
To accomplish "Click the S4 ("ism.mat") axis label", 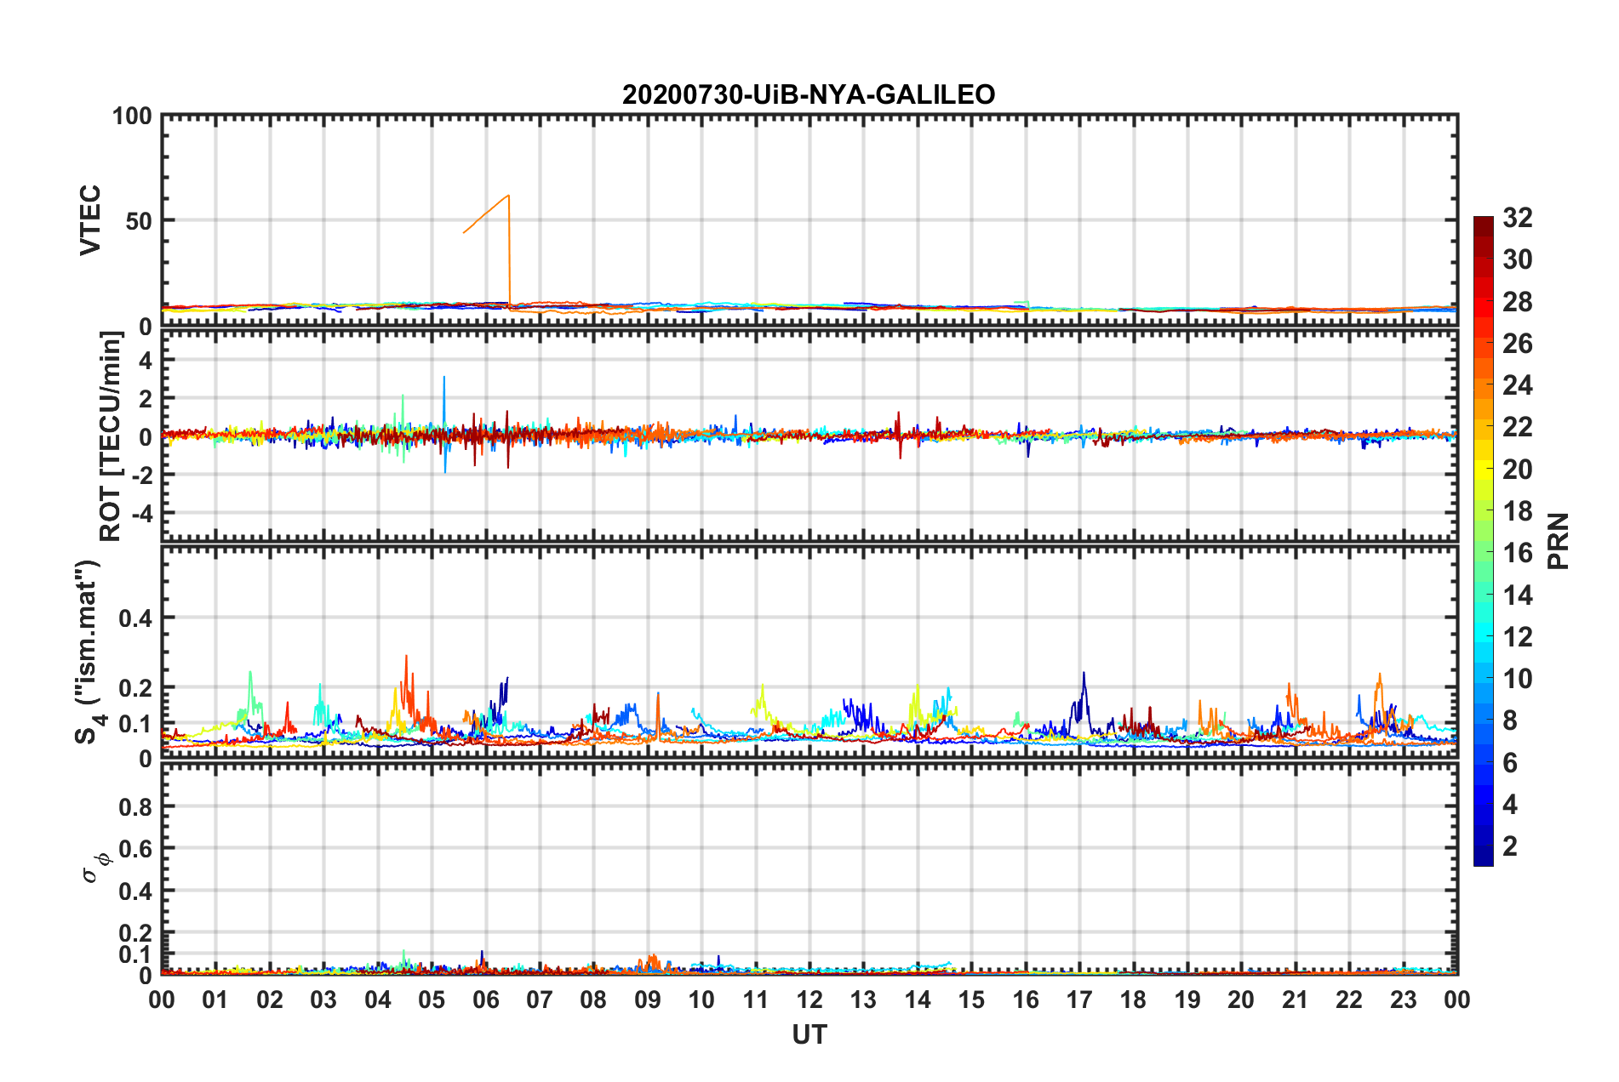I will (x=90, y=652).
